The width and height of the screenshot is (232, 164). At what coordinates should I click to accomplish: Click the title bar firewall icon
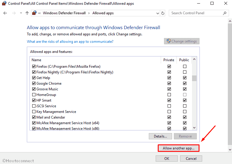(x=4, y=3)
